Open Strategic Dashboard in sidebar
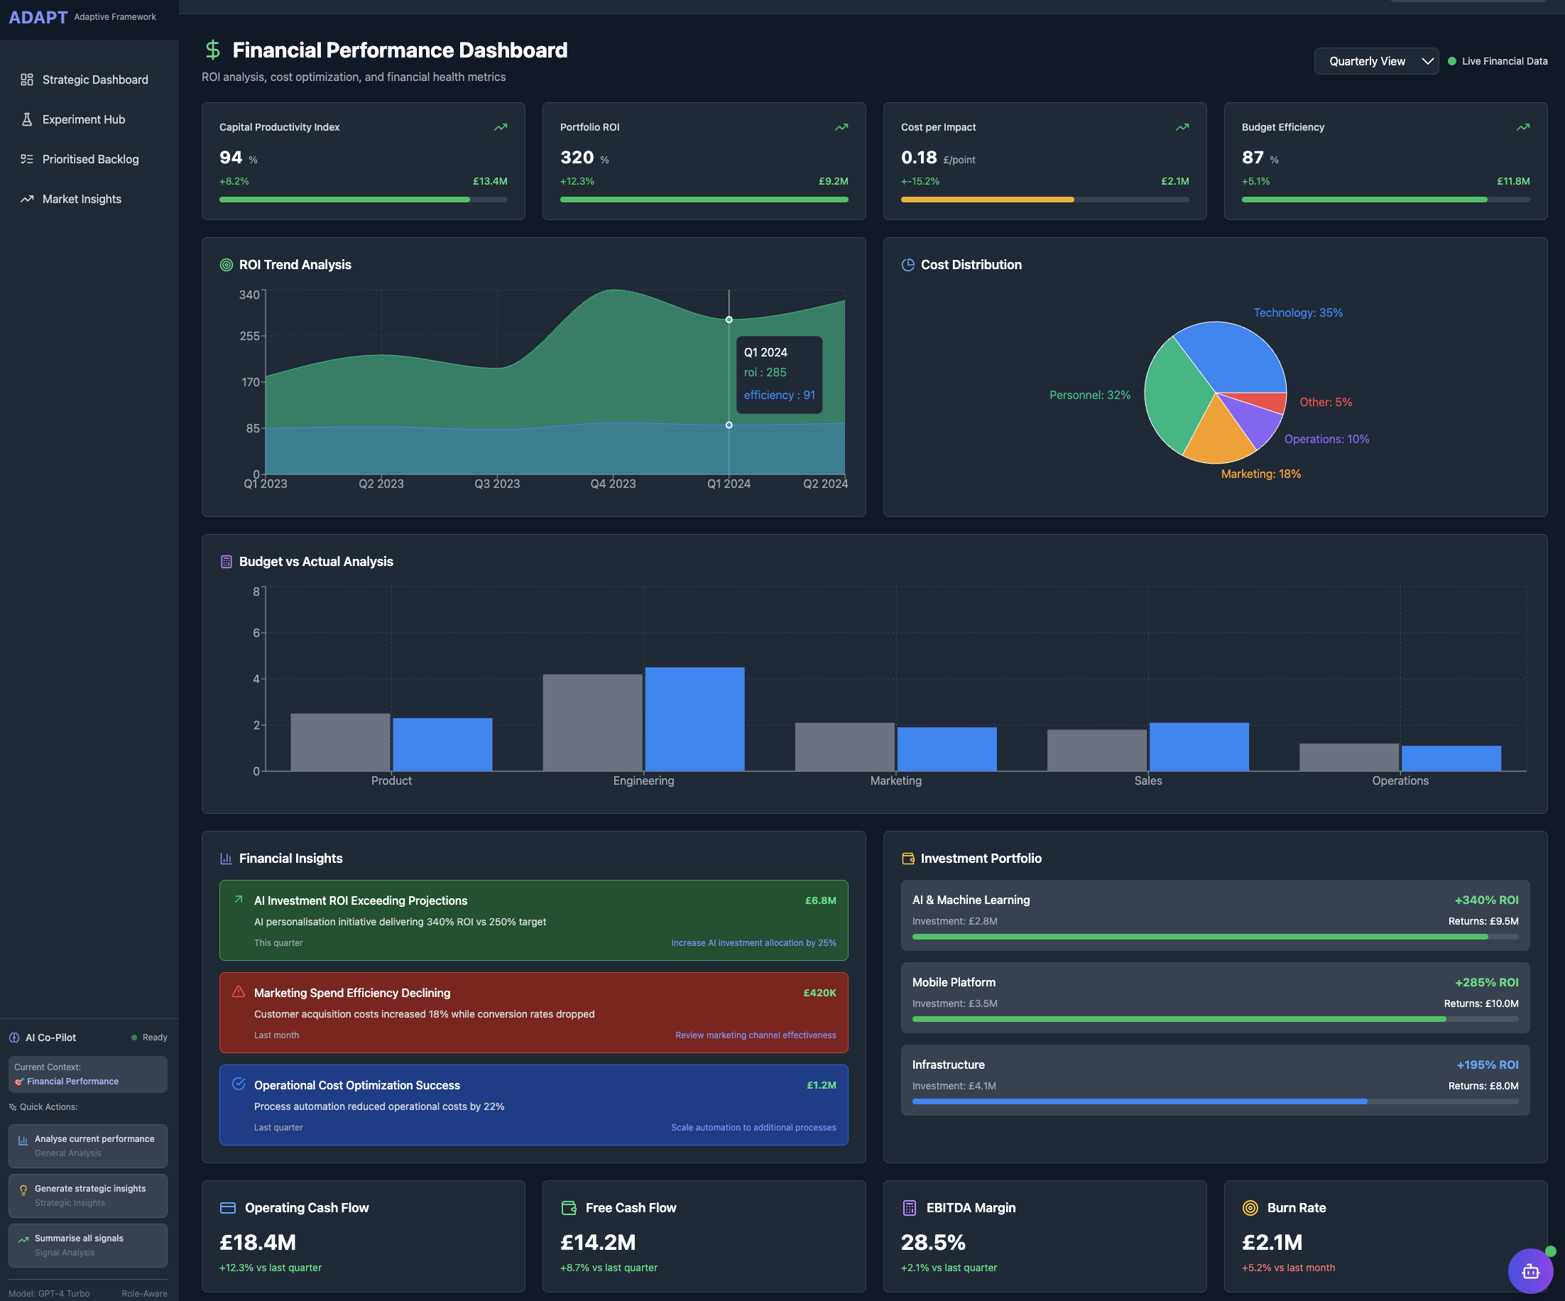 click(94, 80)
